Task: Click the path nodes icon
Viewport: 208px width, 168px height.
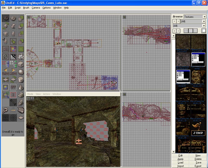Action: click(x=13, y=103)
